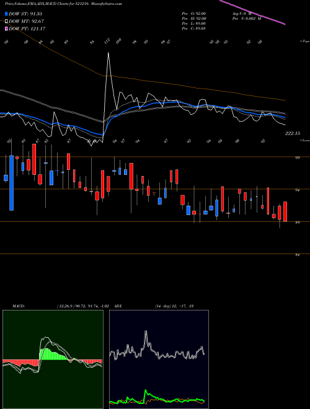Screen dimensions: 310x409
Task: Click the 'Avg V: 0 M' volume text
Action: [241, 14]
